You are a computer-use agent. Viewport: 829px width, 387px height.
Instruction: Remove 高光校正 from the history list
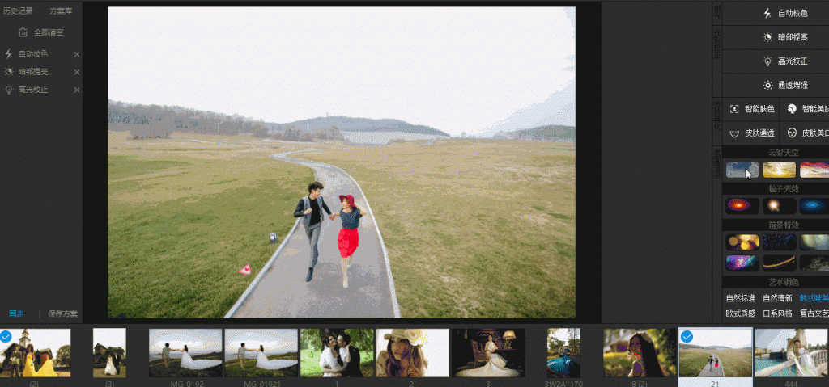77,90
